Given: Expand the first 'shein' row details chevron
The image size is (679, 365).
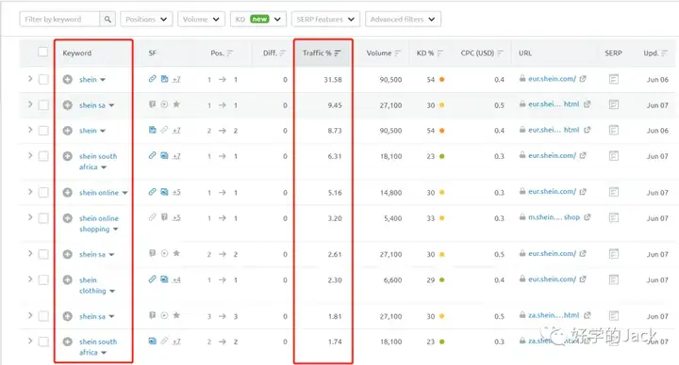Looking at the screenshot, I should (x=30, y=79).
